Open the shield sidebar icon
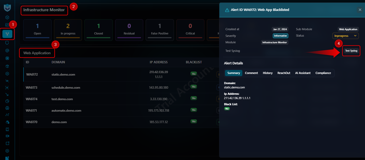The width and height of the screenshot is (365, 160). (7, 42)
